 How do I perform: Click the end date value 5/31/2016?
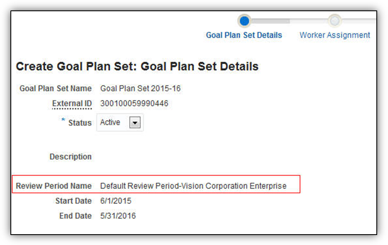pyautogui.click(x=118, y=216)
